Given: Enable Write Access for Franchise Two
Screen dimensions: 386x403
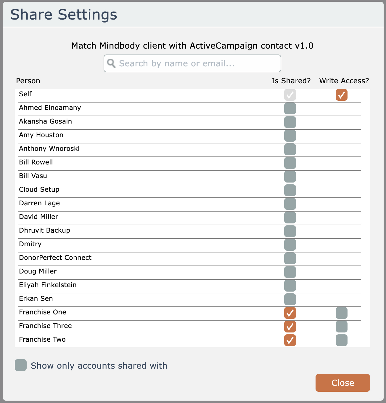Looking at the screenshot, I should point(341,340).
